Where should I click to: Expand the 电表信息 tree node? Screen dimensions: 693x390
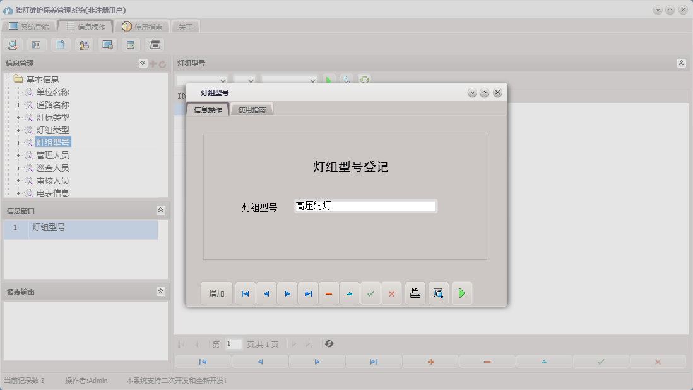(x=19, y=192)
